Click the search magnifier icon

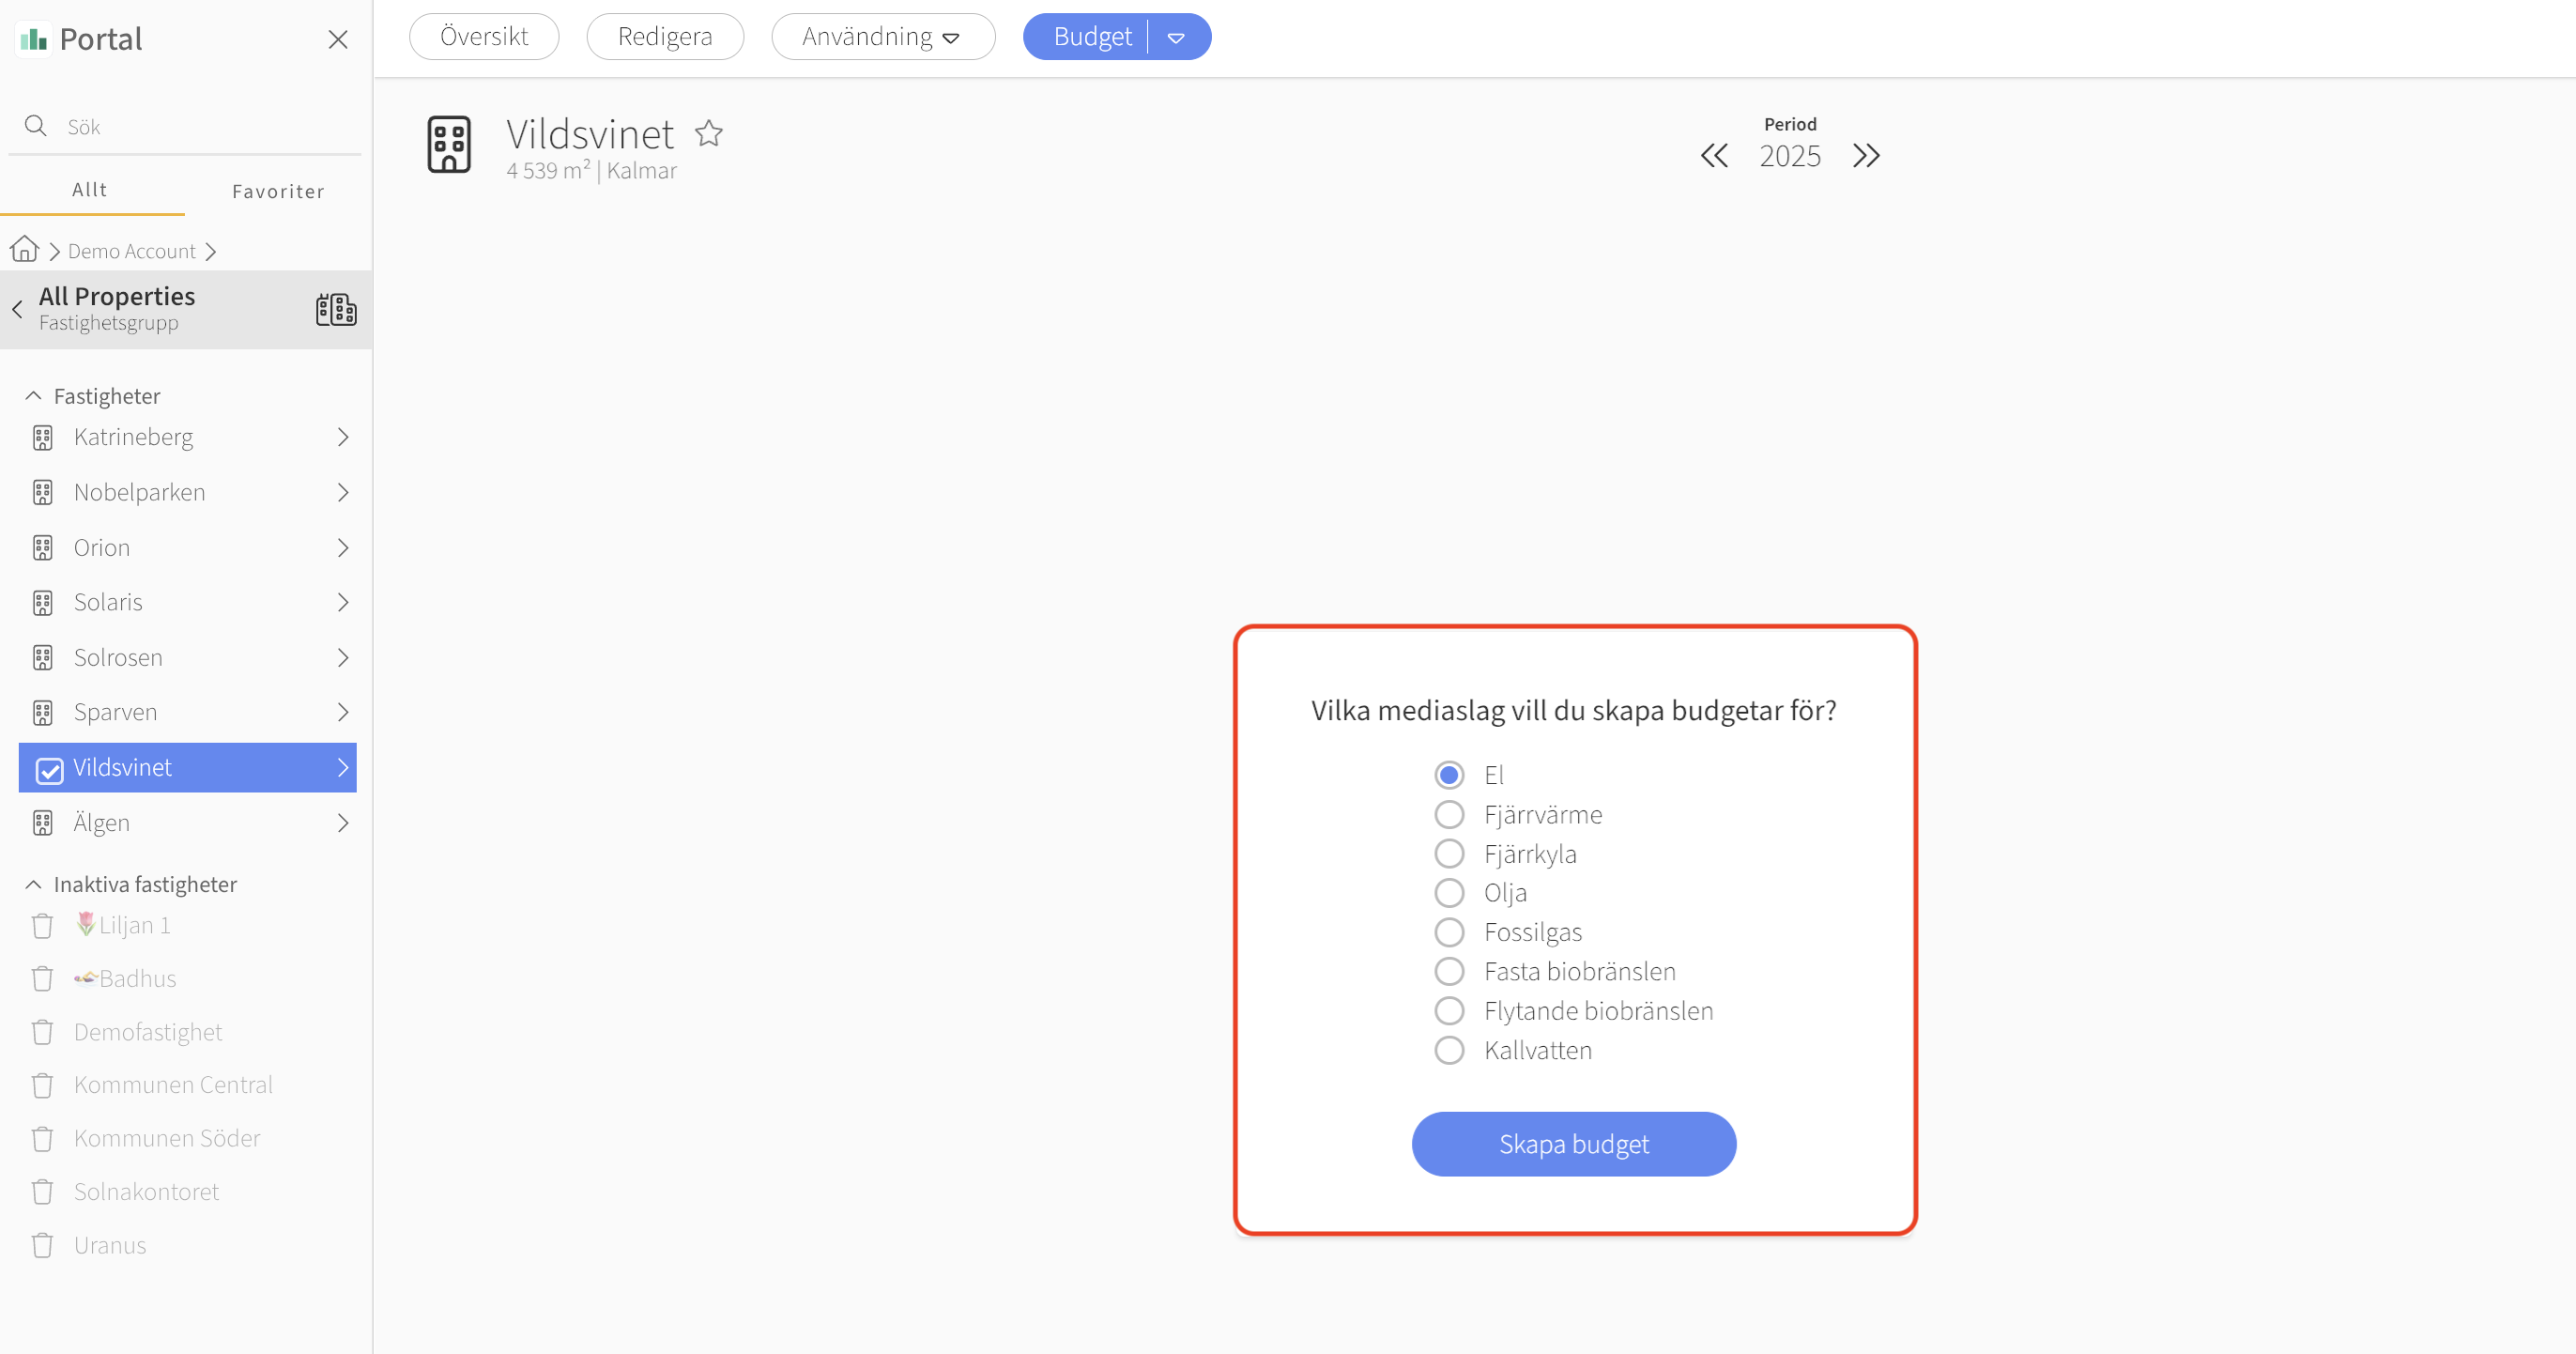click(36, 126)
